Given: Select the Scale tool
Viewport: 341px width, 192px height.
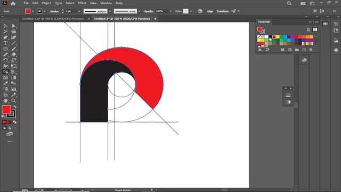Looking at the screenshot, I should (x=13, y=60).
